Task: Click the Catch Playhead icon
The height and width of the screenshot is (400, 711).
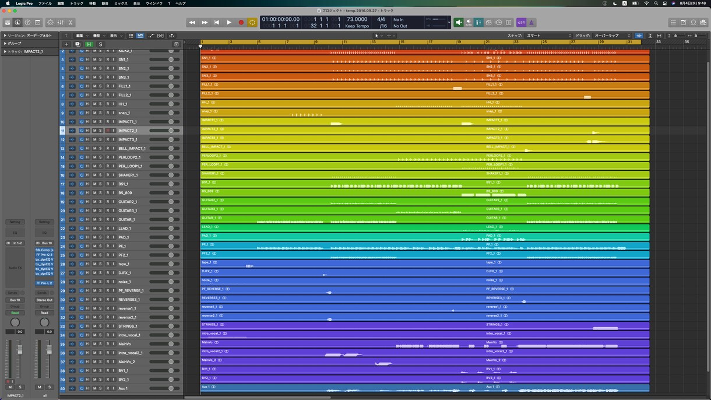Action: pyautogui.click(x=171, y=36)
